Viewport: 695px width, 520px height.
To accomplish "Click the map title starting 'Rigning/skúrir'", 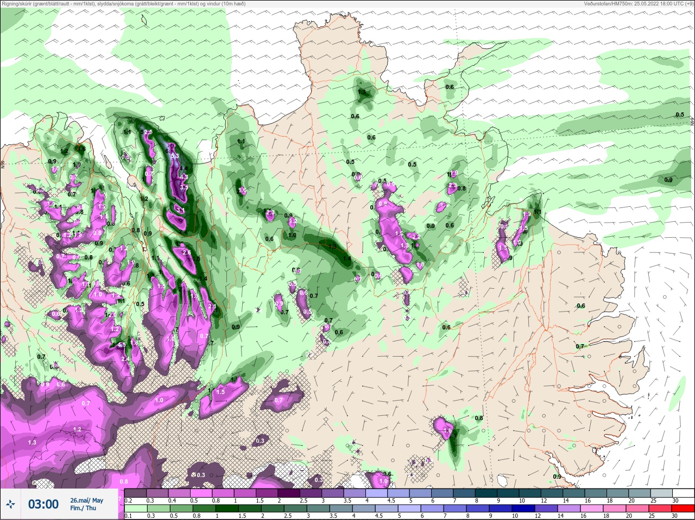I will (x=123, y=3).
